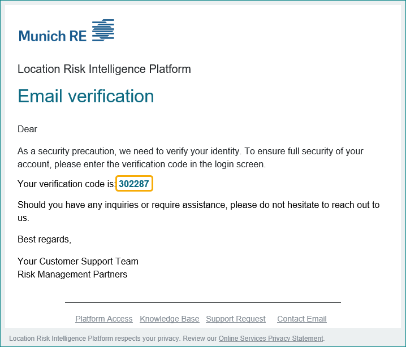
Task: Click the Munich RE striped logo icon
Action: tap(103, 30)
